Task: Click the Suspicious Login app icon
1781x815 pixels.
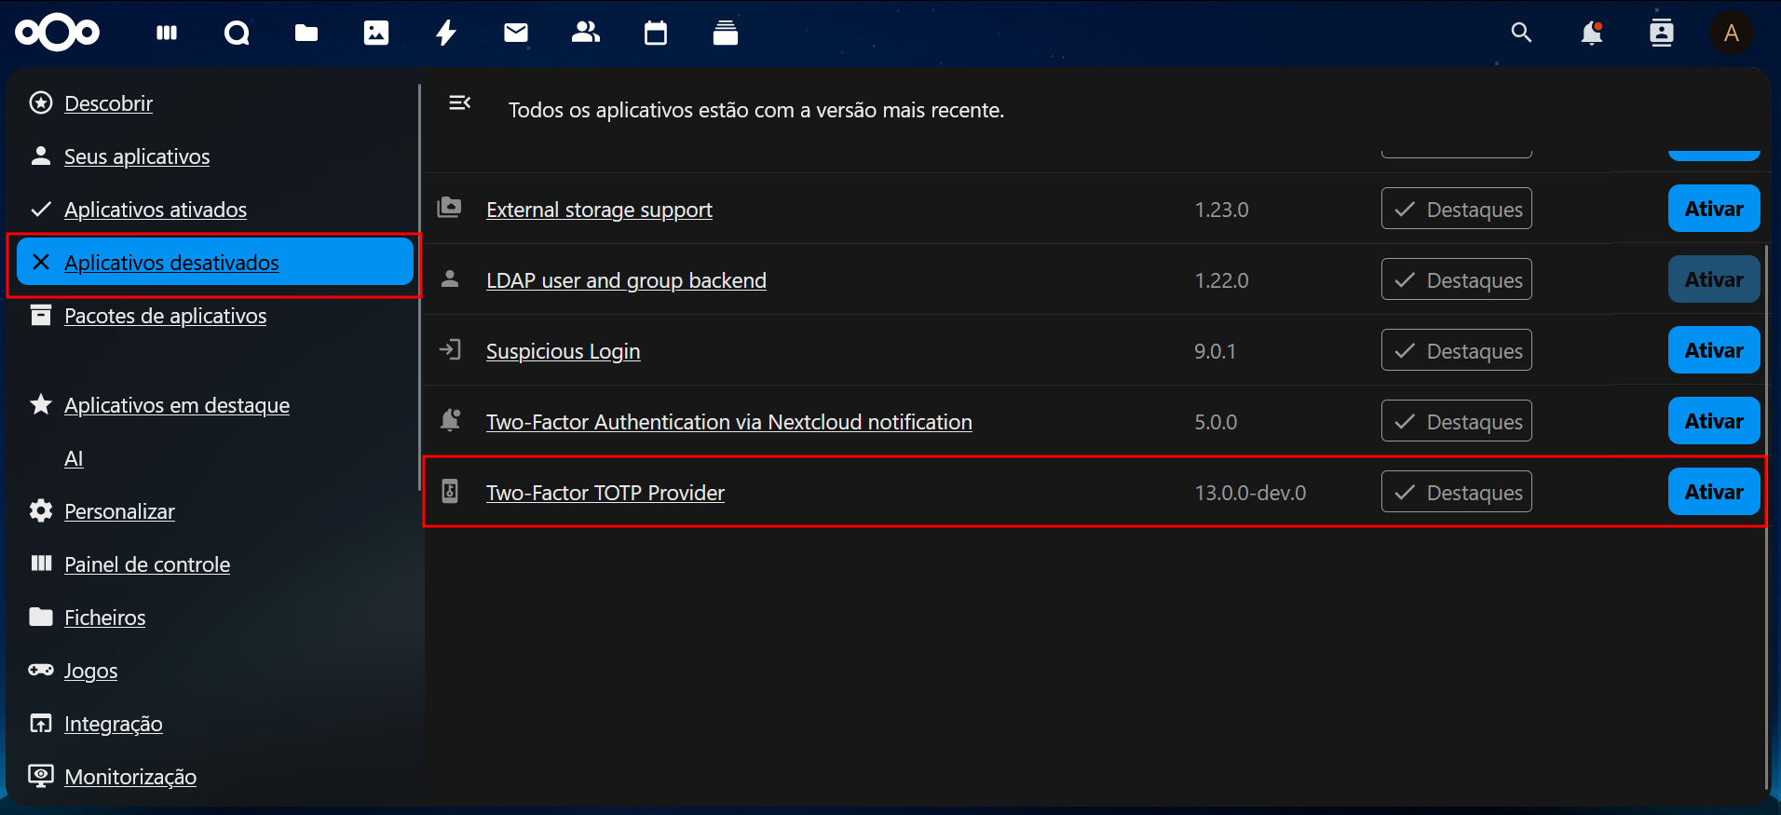Action: click(x=450, y=350)
